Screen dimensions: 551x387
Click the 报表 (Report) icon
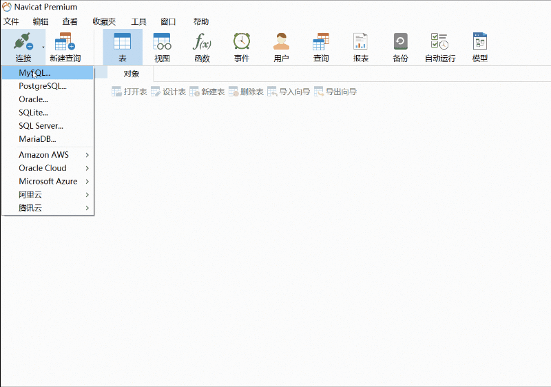coord(360,41)
